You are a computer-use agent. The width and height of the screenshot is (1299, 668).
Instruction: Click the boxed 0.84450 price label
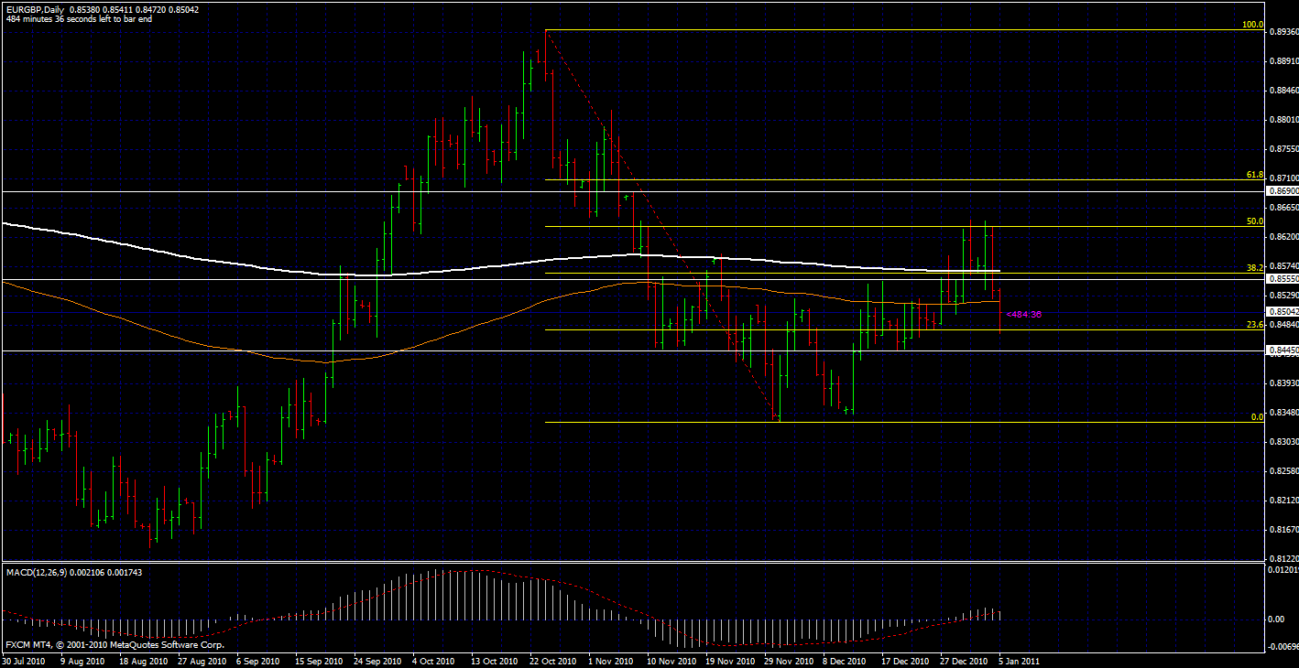tap(1283, 350)
